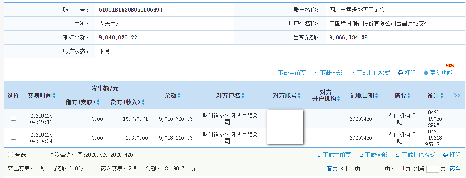The height and width of the screenshot is (178, 466).
Task: Click the top 下载全部 download icon
Action: 316,73
